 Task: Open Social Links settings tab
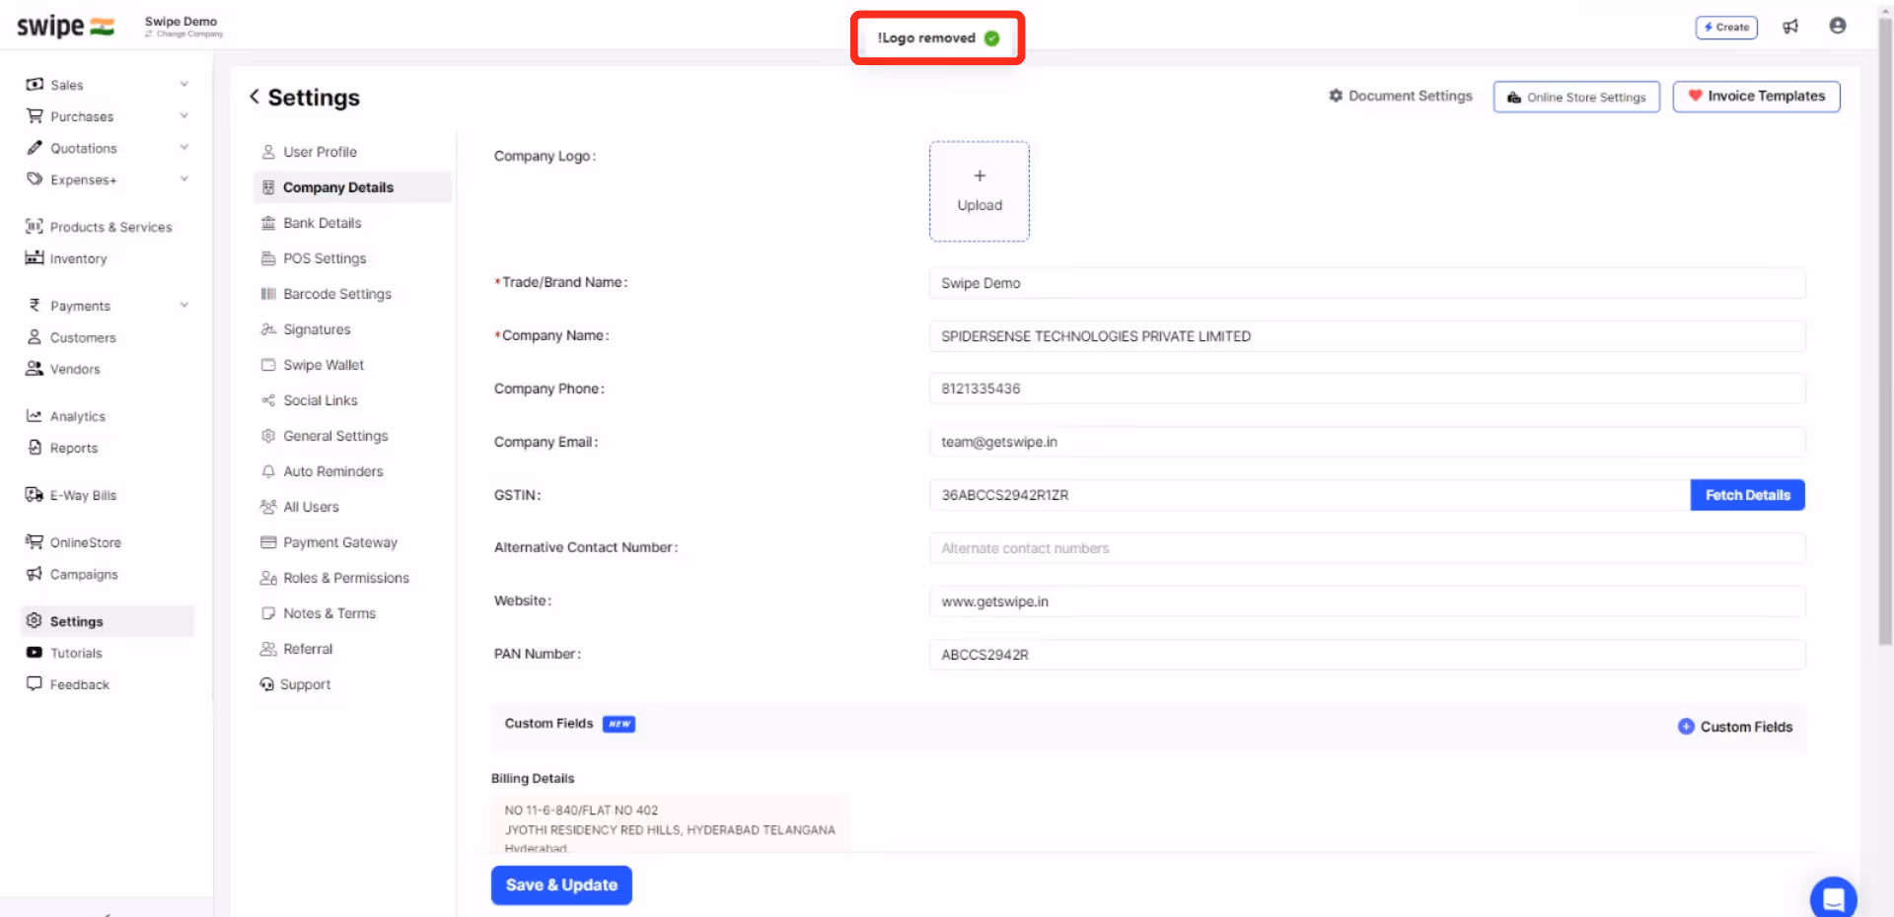point(352,400)
